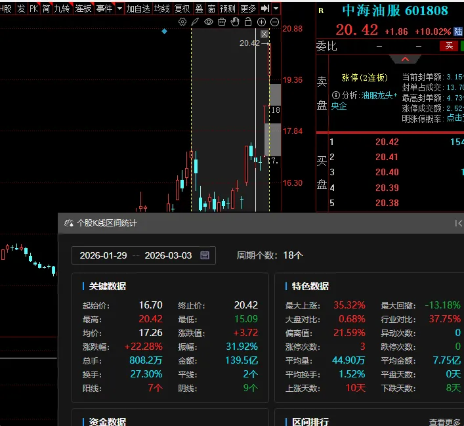
Task: Toggle the eye visibility icon above chart
Action: click(209, 22)
